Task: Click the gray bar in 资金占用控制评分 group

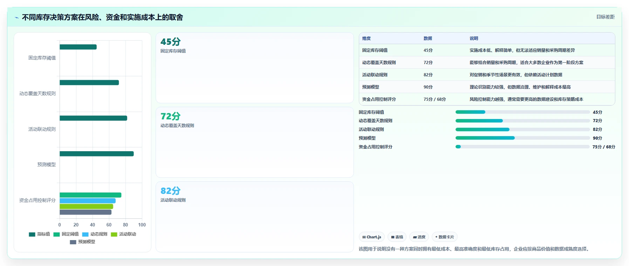Action: pyautogui.click(x=86, y=212)
